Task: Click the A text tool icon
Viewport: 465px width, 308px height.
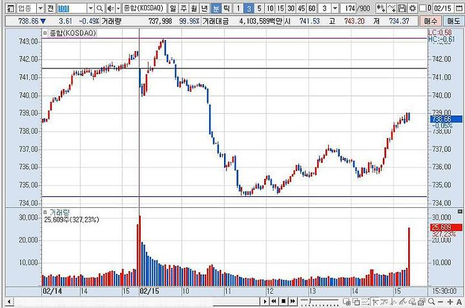Action: [459, 302]
